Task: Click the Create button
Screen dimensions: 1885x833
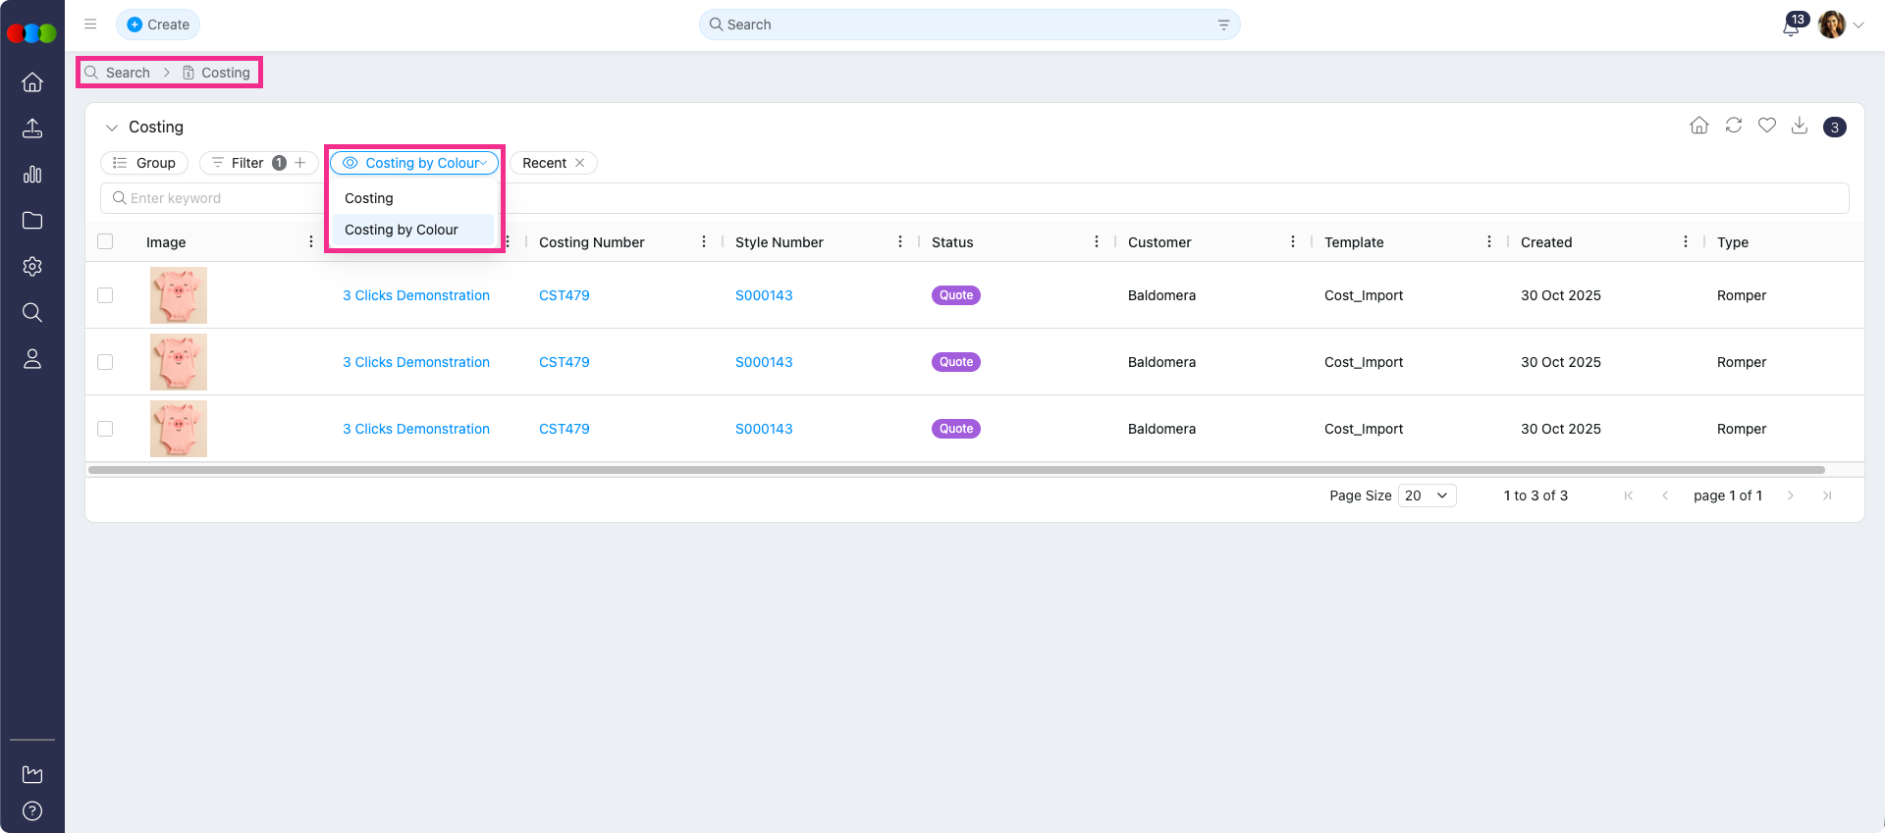Action: (x=158, y=25)
